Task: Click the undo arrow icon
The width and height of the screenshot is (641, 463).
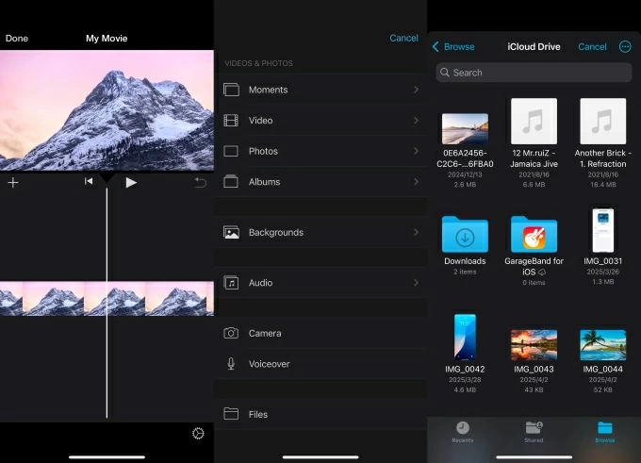Action: (x=200, y=182)
